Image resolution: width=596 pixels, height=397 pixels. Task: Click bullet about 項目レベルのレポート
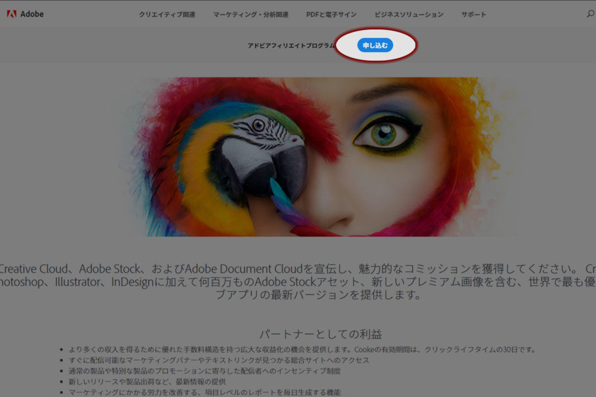[x=204, y=392]
